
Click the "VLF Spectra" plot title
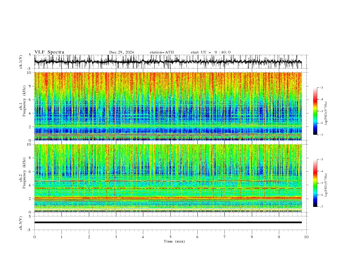coord(49,52)
